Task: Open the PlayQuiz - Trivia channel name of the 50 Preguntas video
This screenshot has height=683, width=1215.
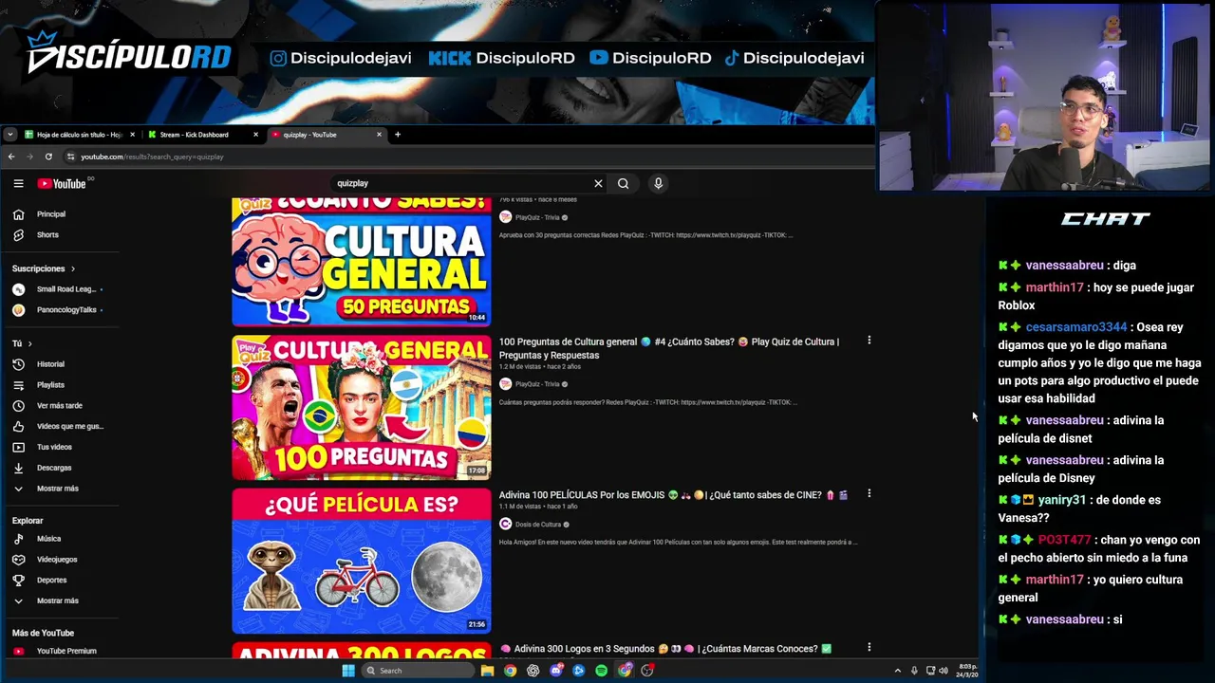Action: click(x=537, y=217)
